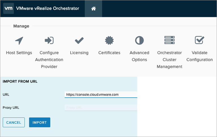Cancel the import from URL
This screenshot has height=137, width=217.
[x=14, y=122]
